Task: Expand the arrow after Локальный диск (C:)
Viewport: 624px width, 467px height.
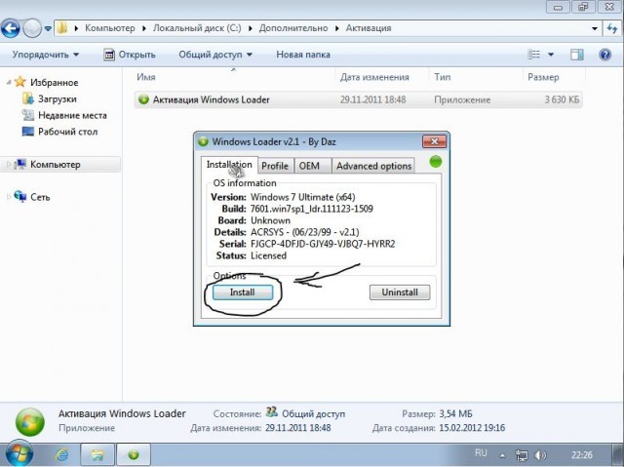Action: (x=251, y=28)
